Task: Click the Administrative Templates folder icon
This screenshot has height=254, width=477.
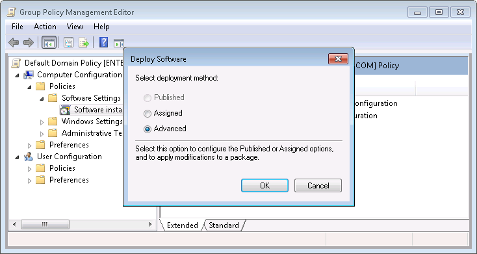Action: click(x=53, y=133)
